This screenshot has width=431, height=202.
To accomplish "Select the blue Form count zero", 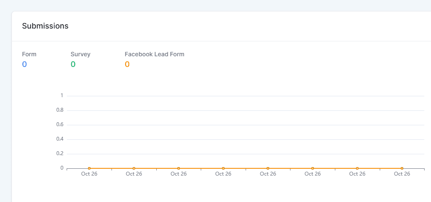I will (x=24, y=64).
